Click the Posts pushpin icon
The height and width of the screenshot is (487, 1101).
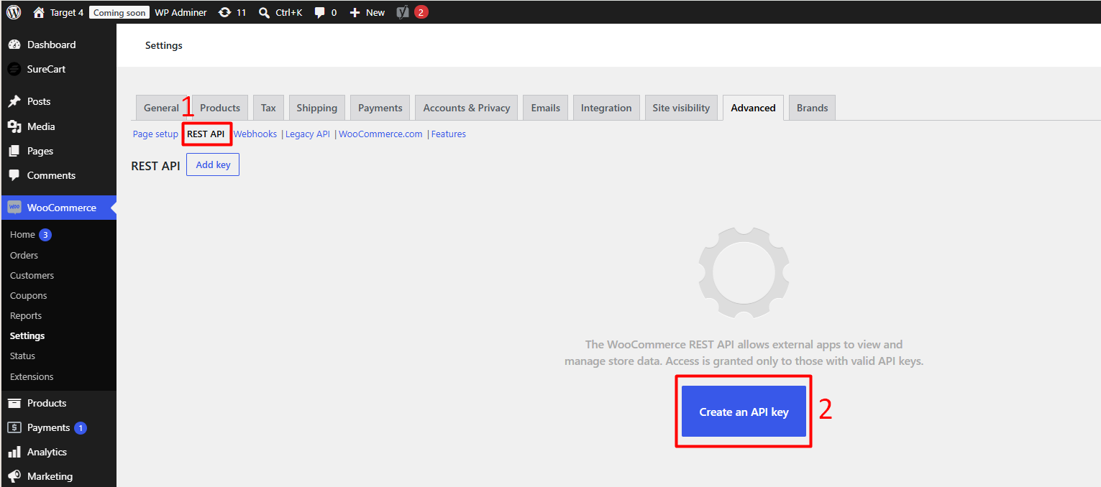(x=14, y=101)
